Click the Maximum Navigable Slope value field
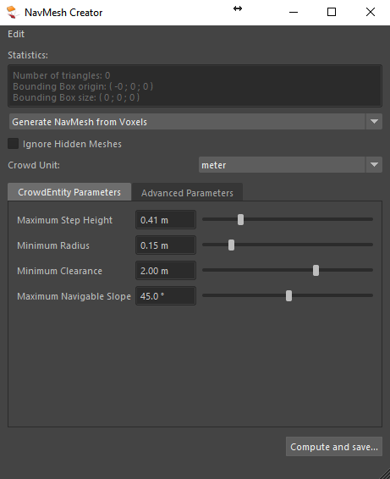 [x=166, y=295]
